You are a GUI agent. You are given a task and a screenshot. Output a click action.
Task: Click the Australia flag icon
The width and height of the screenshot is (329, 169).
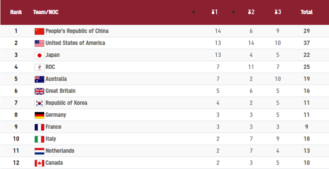(x=39, y=79)
